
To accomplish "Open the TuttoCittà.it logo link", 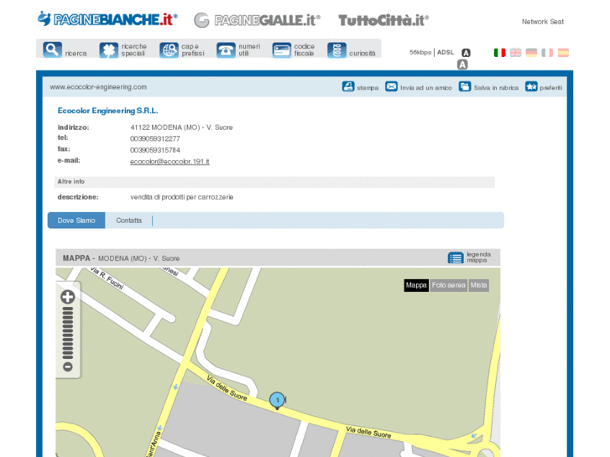I will point(383,20).
